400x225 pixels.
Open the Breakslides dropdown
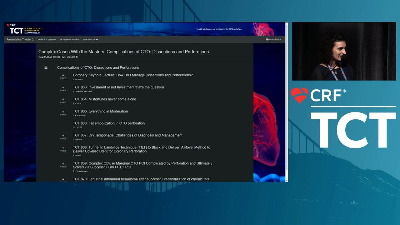273,40
